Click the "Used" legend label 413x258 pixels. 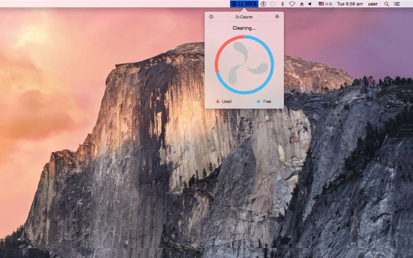point(227,101)
